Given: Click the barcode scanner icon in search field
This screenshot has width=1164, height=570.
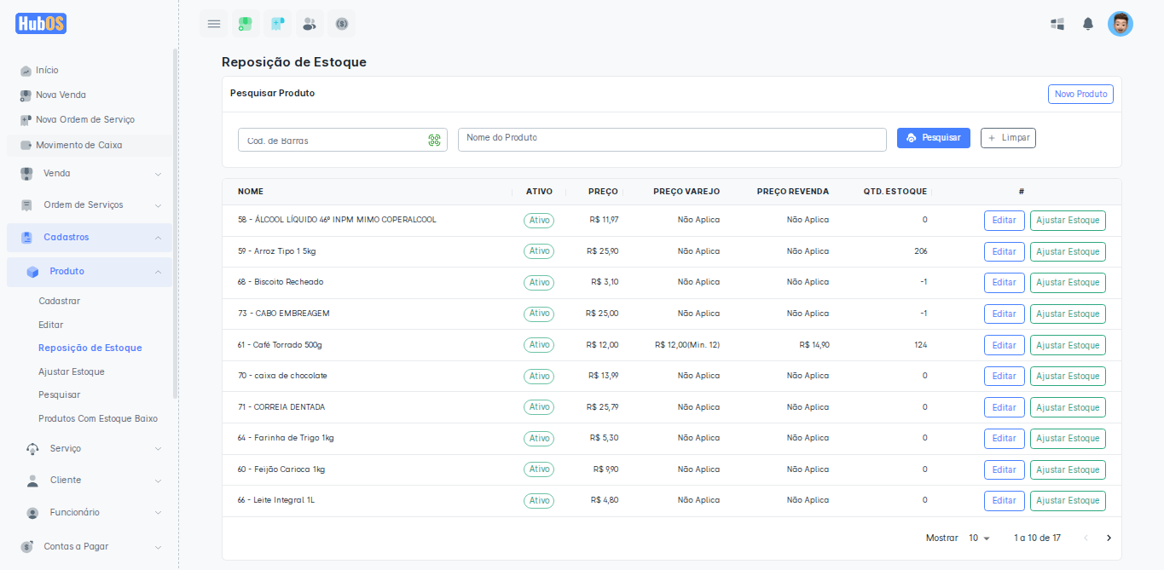Looking at the screenshot, I should point(434,141).
